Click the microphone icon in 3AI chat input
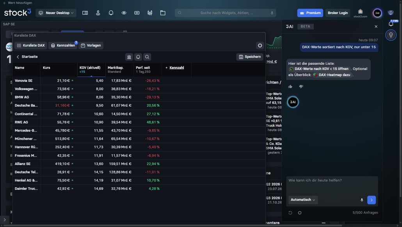The image size is (402, 227). tap(362, 200)
